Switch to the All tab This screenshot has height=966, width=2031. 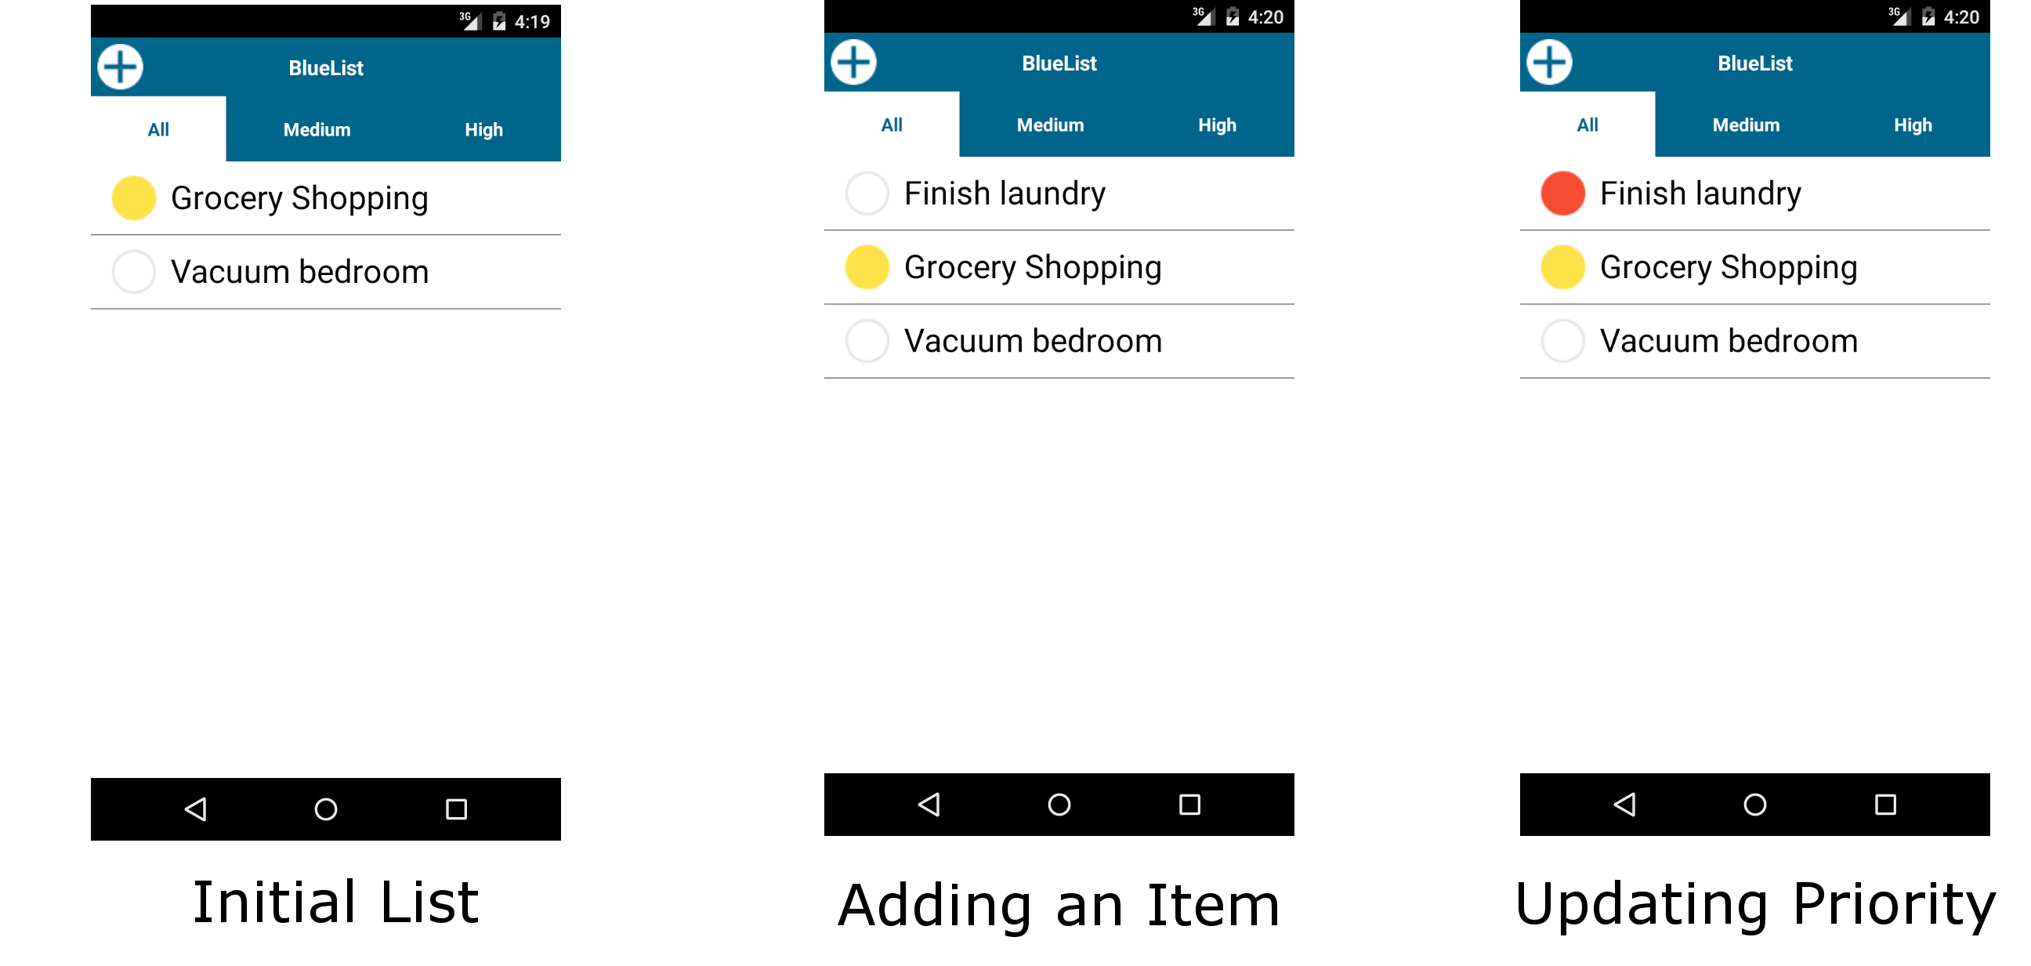tap(157, 127)
